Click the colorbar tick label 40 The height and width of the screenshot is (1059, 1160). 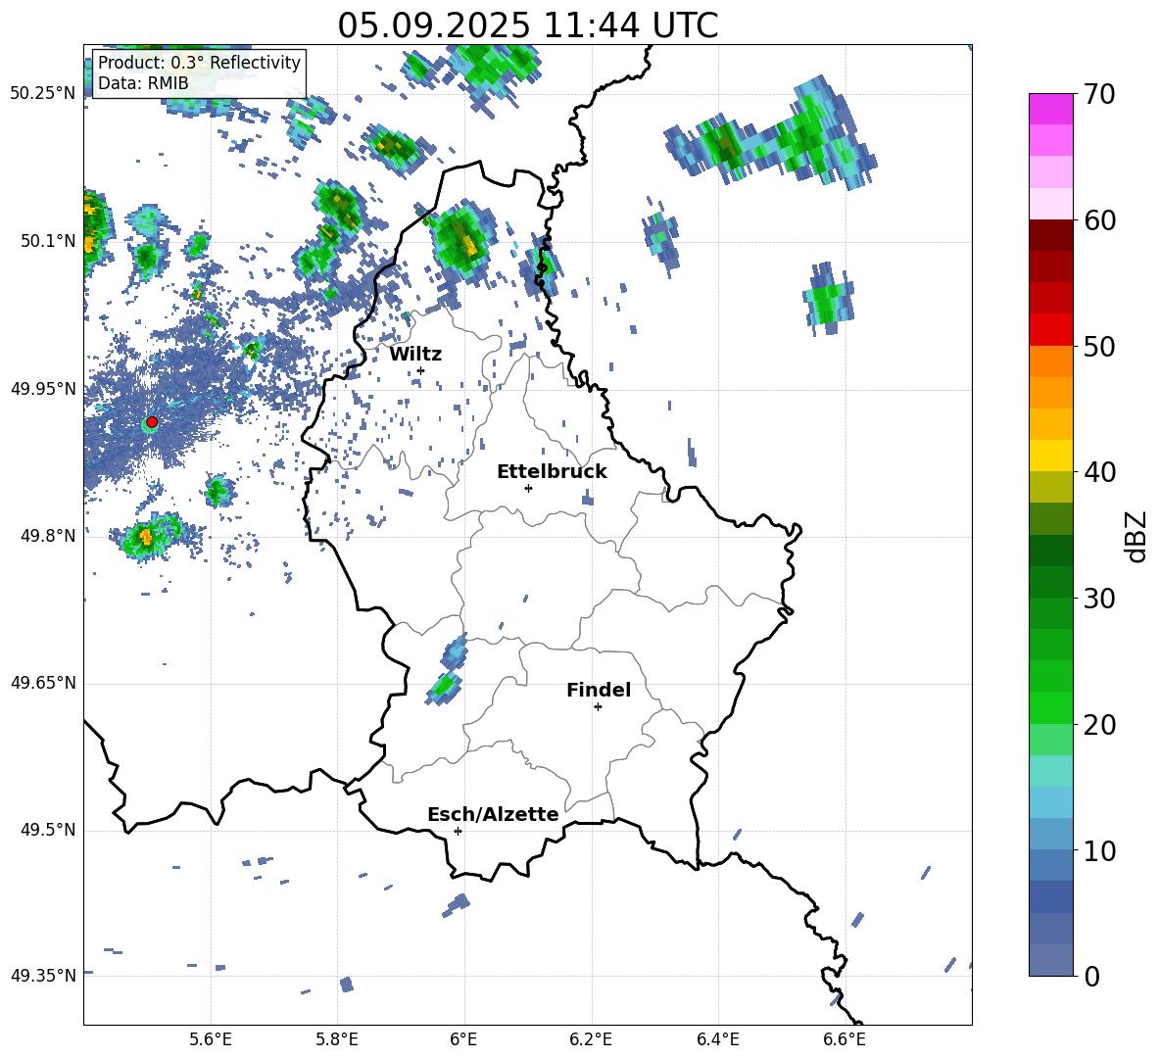(x=1098, y=472)
